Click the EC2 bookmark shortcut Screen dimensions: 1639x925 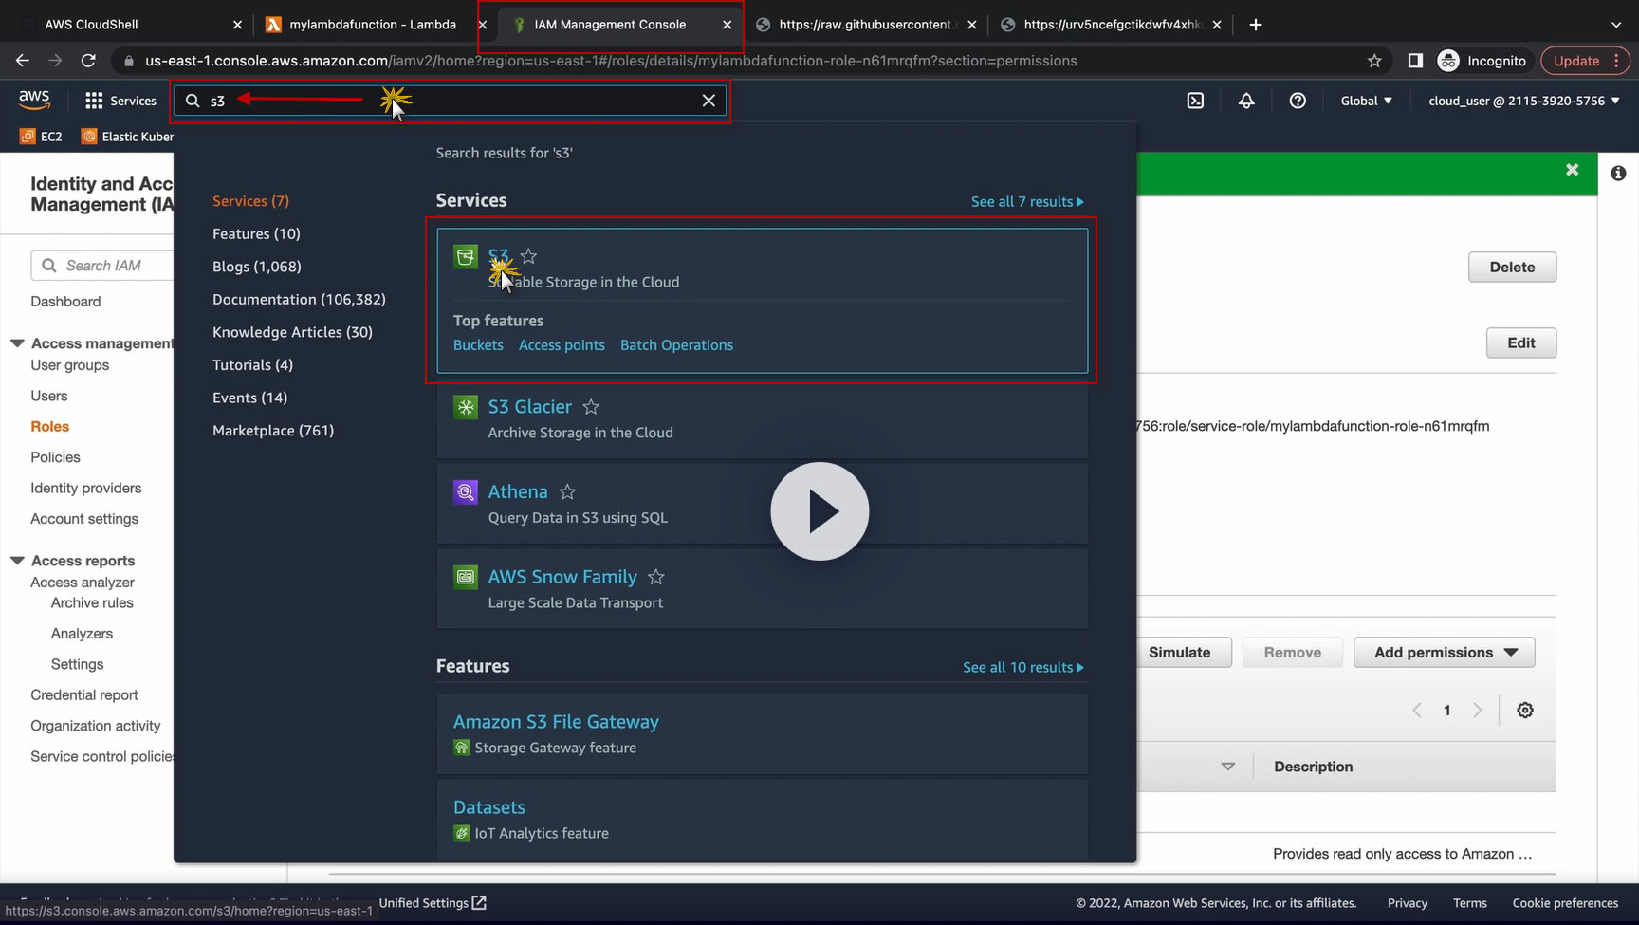coord(42,137)
